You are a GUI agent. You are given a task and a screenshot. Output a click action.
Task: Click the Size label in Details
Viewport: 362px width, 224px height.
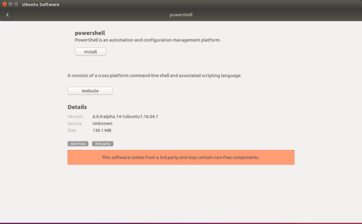(72, 130)
